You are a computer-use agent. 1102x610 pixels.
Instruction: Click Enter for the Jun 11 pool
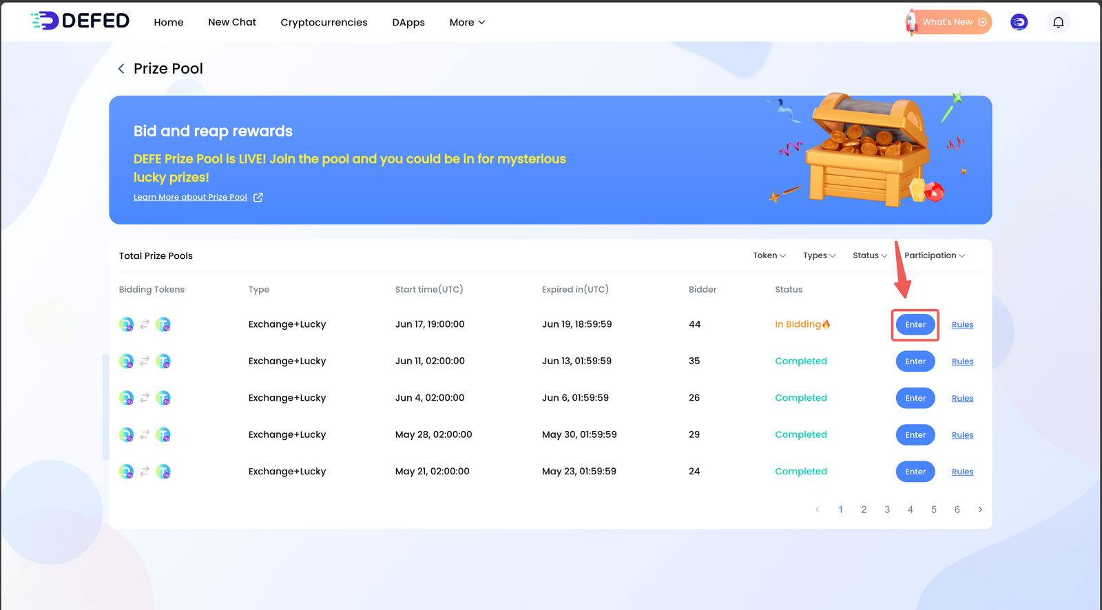click(x=915, y=361)
